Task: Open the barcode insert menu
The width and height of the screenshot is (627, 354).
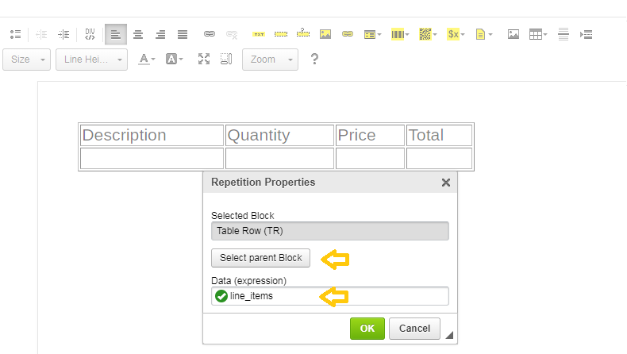Action: click(x=398, y=34)
